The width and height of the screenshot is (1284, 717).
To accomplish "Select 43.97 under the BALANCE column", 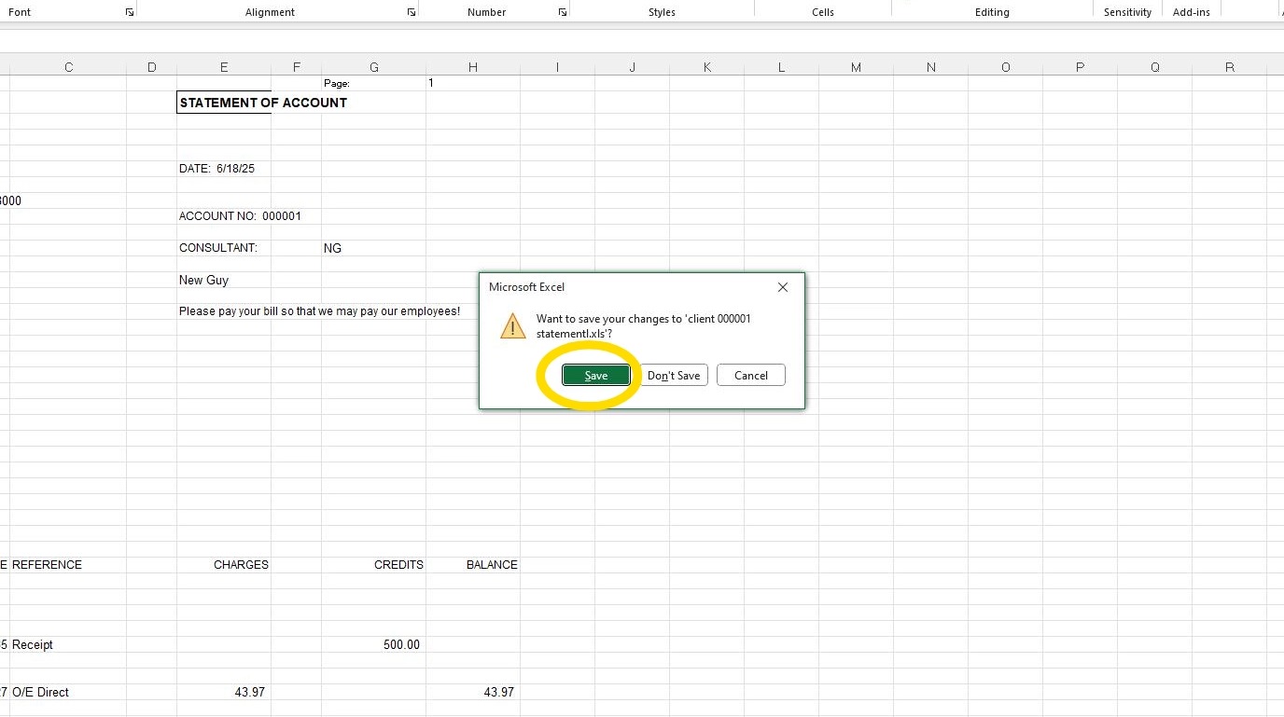I will (473, 693).
